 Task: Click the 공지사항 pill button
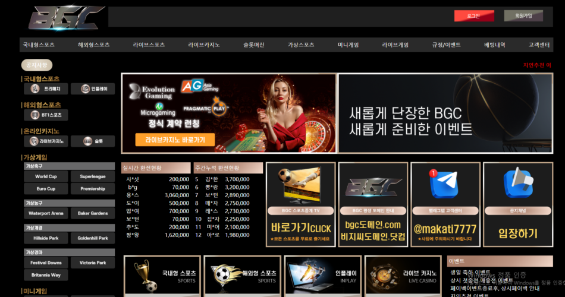tap(37, 65)
